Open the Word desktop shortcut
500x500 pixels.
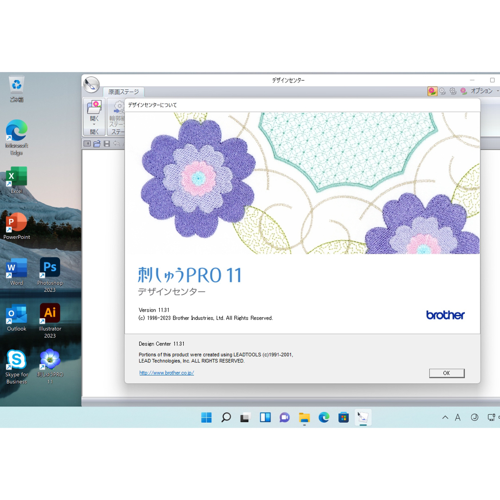17,272
